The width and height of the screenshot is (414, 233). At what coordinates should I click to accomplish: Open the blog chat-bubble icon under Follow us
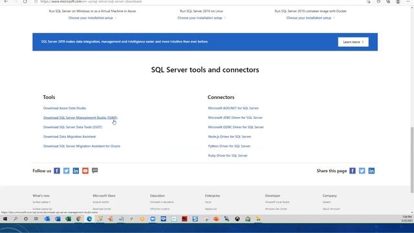[x=95, y=171]
